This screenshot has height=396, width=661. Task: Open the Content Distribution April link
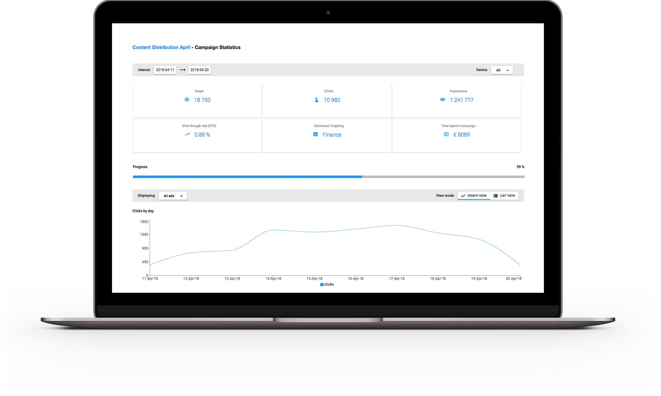(x=161, y=47)
